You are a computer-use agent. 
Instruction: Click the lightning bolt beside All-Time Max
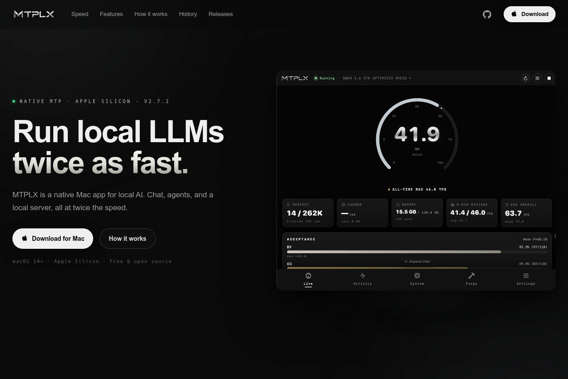(389, 189)
